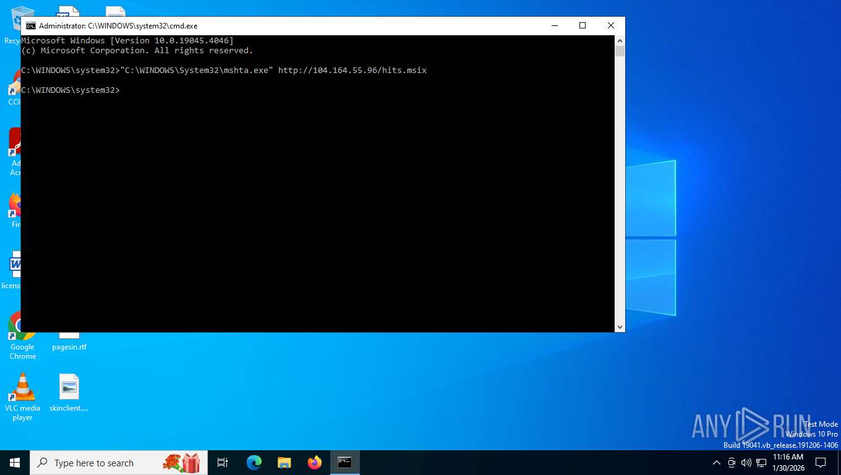Select the Command Prompt taskbar button
This screenshot has height=475, width=841.
344,463
